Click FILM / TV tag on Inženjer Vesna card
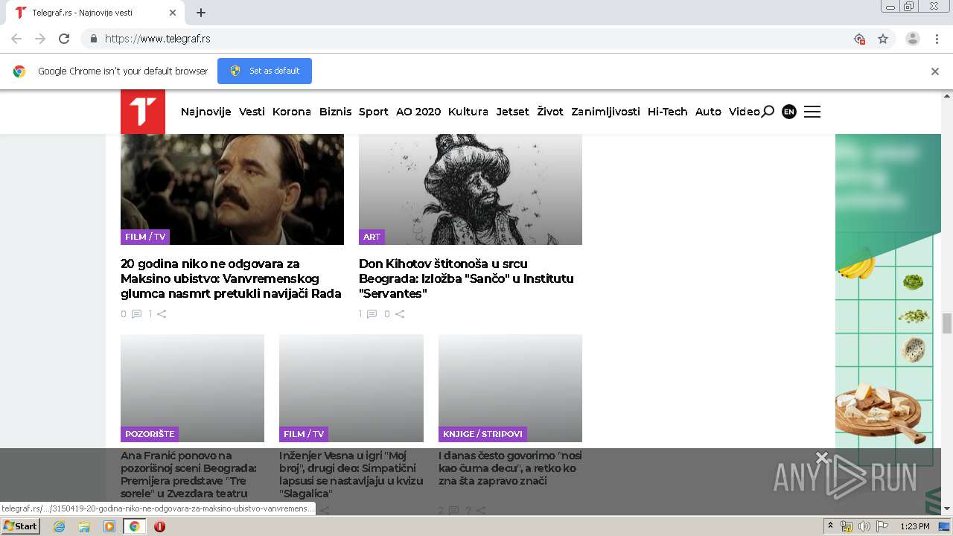This screenshot has width=953, height=536. click(x=304, y=434)
